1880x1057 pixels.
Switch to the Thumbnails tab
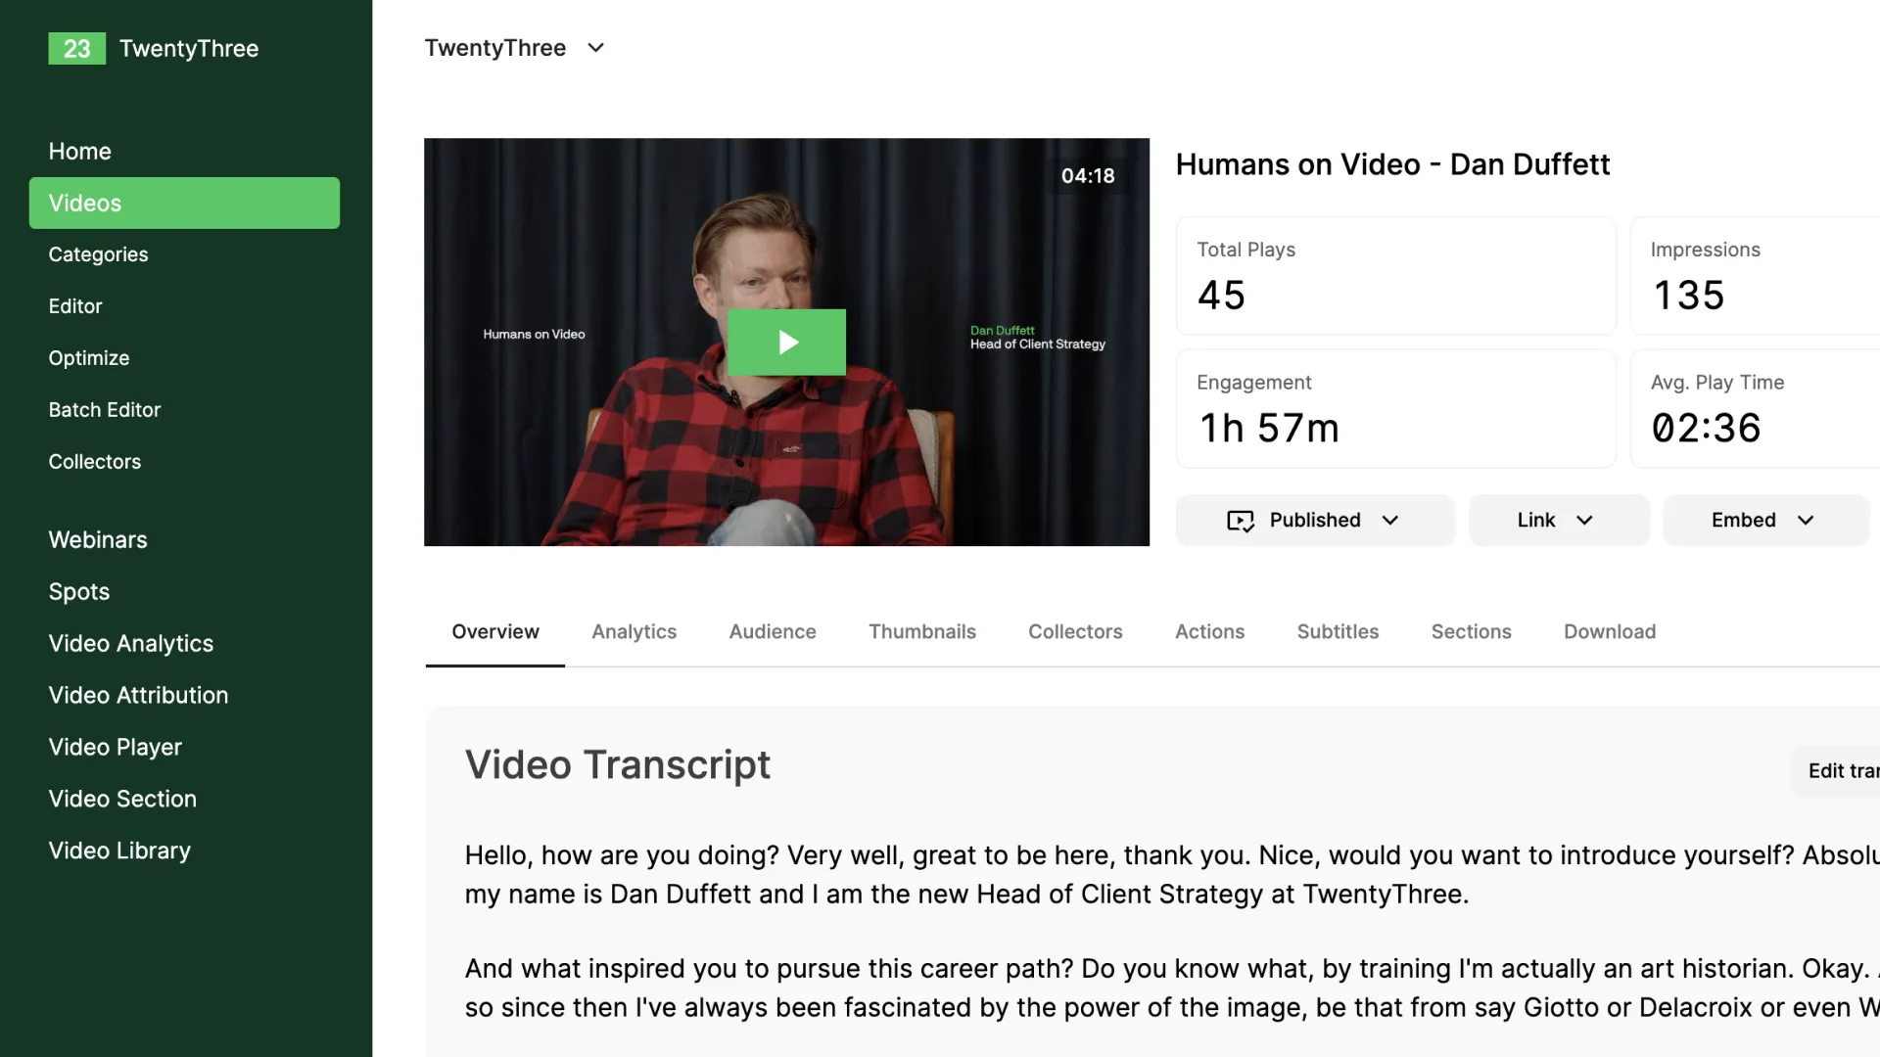pyautogui.click(x=922, y=632)
